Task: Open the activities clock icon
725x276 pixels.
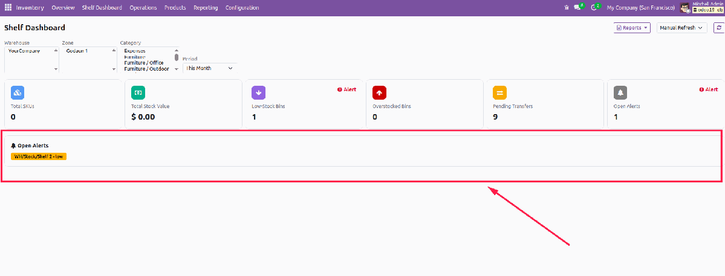Action: (x=596, y=7)
